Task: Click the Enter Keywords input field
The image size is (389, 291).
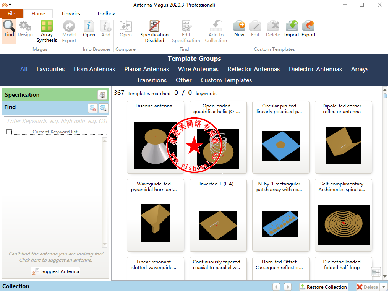Action: pos(55,121)
